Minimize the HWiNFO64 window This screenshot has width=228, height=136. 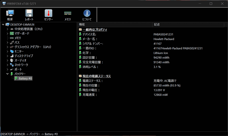(200, 4)
